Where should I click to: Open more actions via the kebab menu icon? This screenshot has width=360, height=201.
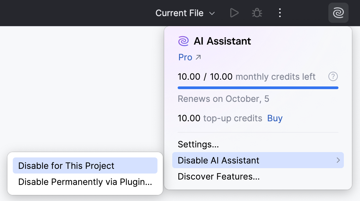[280, 13]
